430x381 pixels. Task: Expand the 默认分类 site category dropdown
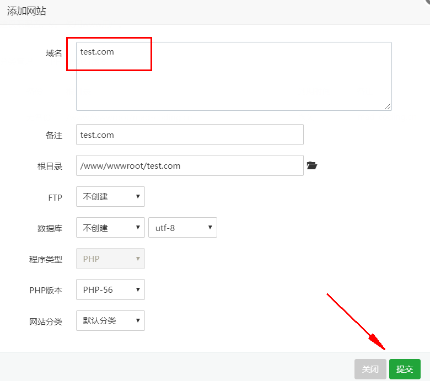point(110,320)
